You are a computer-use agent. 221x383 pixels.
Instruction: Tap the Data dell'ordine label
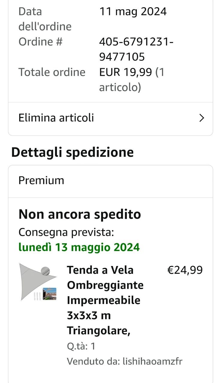click(x=45, y=19)
